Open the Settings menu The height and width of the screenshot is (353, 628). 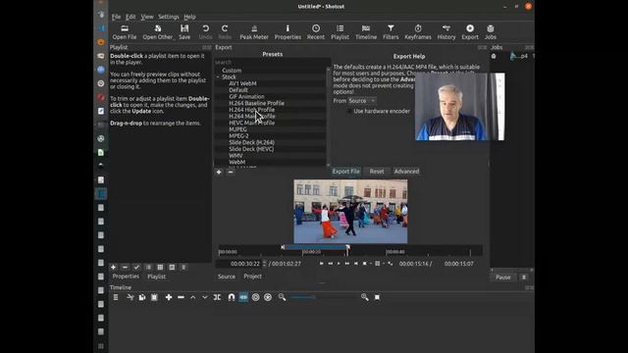tap(168, 17)
